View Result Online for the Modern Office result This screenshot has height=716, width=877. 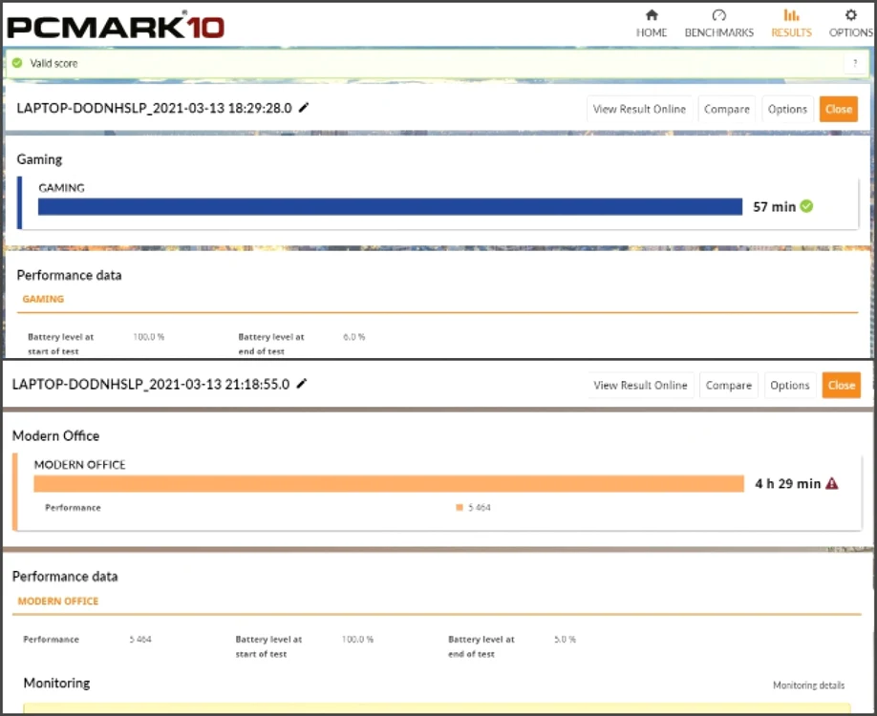click(x=640, y=385)
